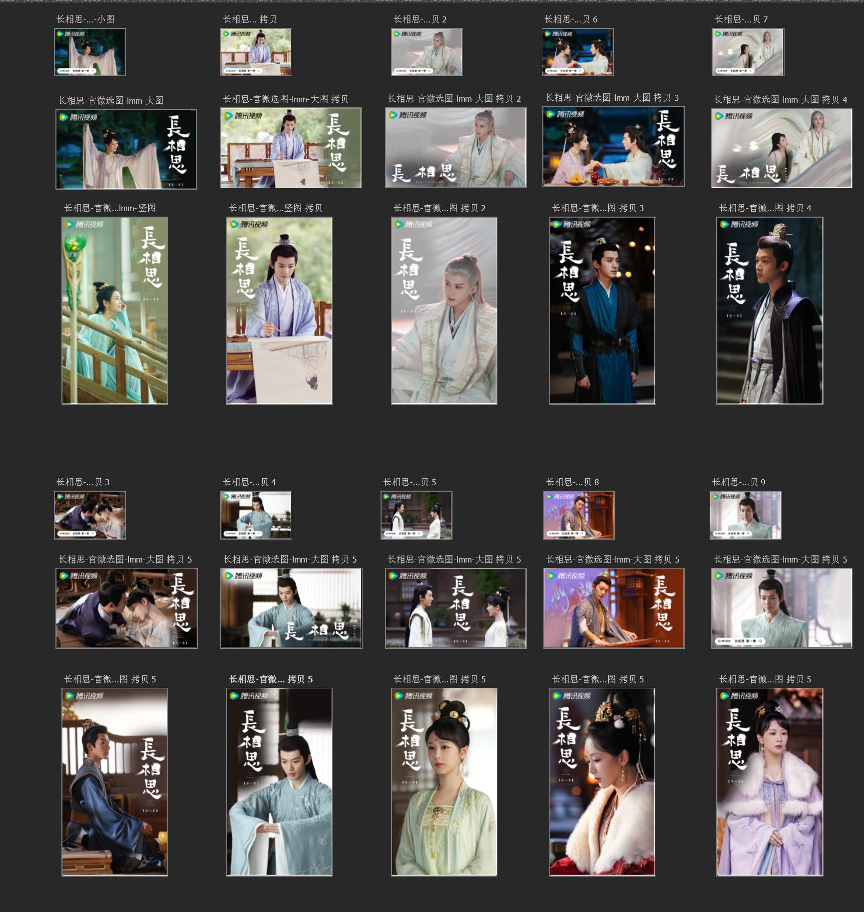Viewport: 864px width, 912px height.
Task: Pick the artboard name 长相思-官微...图 拷贝 2
Action: pyautogui.click(x=439, y=208)
